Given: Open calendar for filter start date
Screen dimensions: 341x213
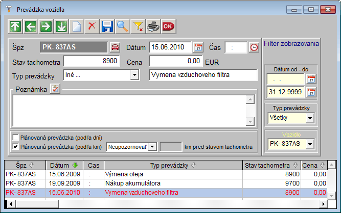Looking at the screenshot, I should point(311,79).
